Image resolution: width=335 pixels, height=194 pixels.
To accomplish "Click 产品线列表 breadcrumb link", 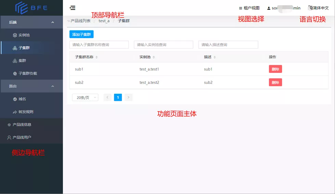I will tap(80, 21).
